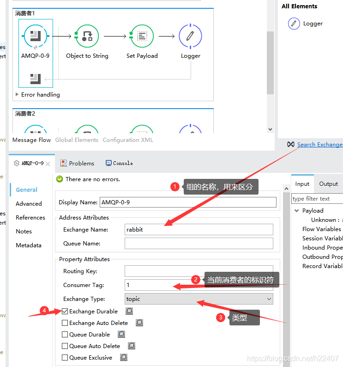The image size is (343, 367).
Task: Enable the Exchange Auto Delete checkbox
Action: coord(65,323)
